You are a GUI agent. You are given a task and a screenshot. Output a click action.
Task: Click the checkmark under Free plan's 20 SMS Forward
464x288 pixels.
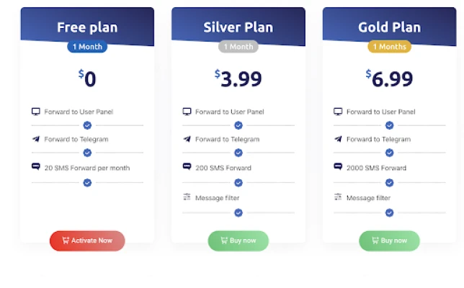pyautogui.click(x=87, y=183)
